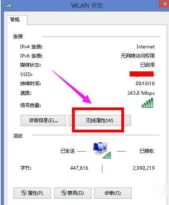This screenshot has height=205, width=169.
Task: Click the network computers activity icon
Action: (100, 148)
